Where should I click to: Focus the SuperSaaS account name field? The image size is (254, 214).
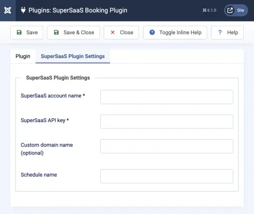[x=166, y=97]
